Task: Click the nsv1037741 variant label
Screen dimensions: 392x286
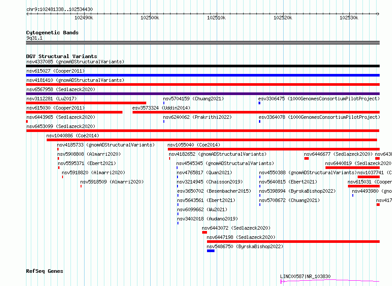Action: [374, 172]
